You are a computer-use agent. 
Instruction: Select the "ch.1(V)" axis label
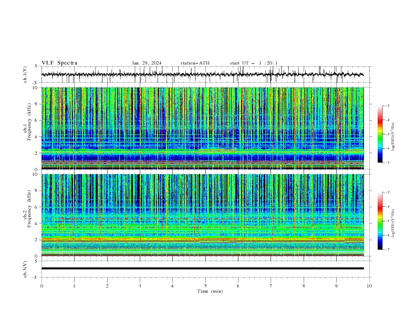tap(25, 74)
